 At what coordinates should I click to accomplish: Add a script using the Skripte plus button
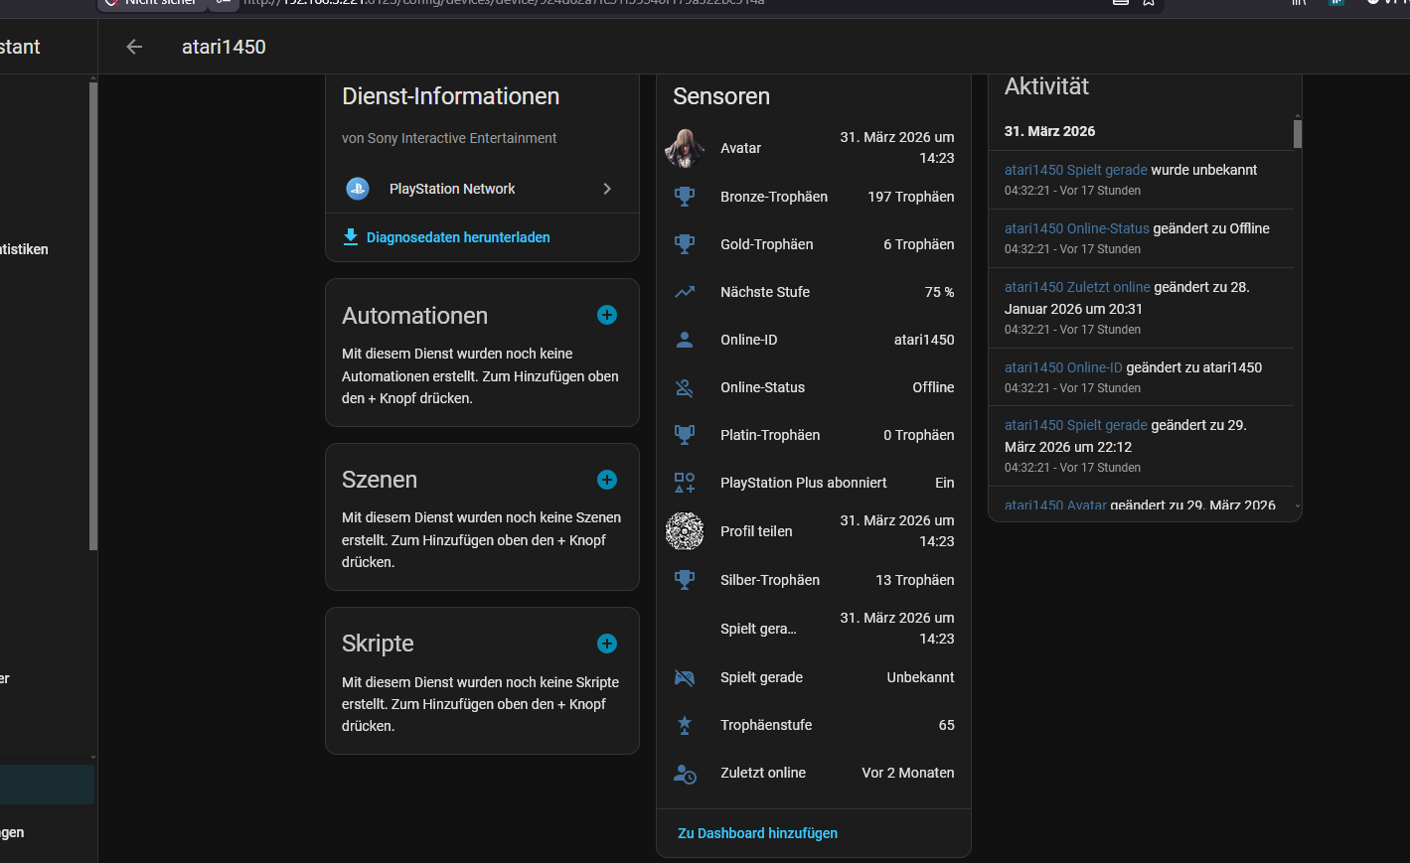(x=606, y=644)
